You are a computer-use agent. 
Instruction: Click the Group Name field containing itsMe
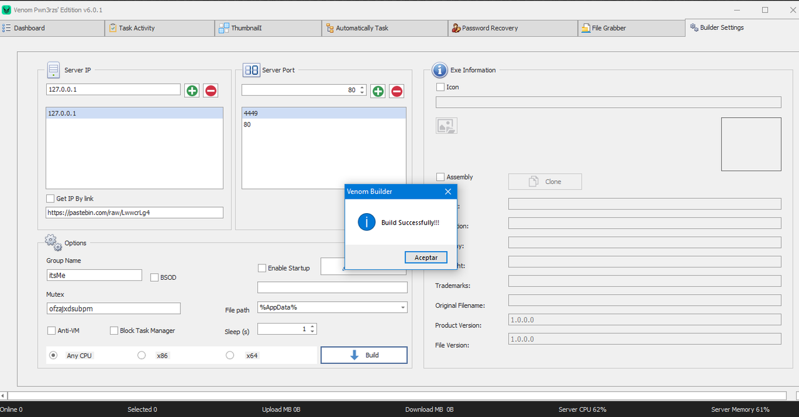[x=94, y=275]
